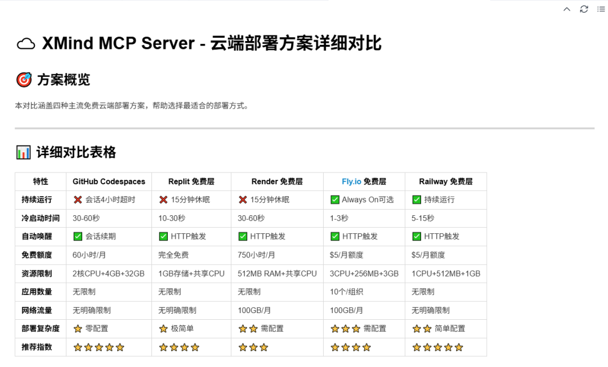Click green check beside Replit HTTP触发

coord(163,237)
